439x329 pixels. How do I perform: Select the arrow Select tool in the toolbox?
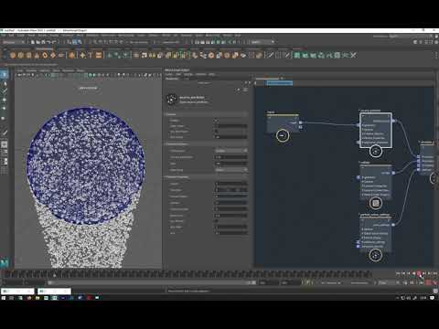click(x=5, y=74)
